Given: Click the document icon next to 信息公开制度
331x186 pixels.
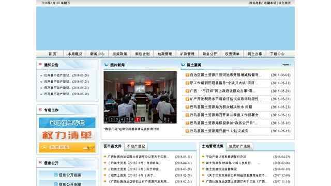Looking at the screenshot, I should [x=56, y=184].
